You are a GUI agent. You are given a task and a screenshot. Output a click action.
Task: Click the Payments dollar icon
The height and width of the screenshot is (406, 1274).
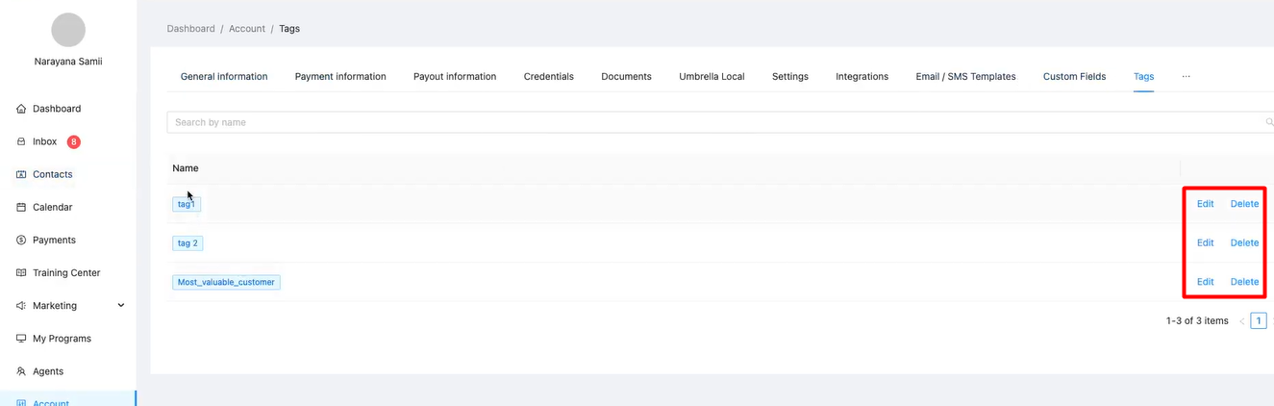pyautogui.click(x=21, y=240)
